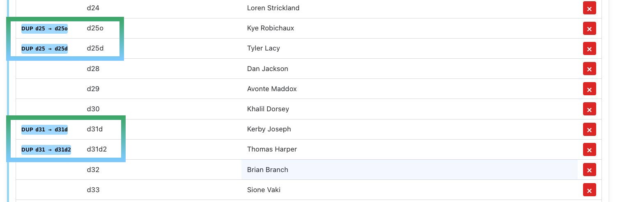Remove the Kye Robichaux entry
Viewport: 620px width, 202px height.
click(x=589, y=28)
